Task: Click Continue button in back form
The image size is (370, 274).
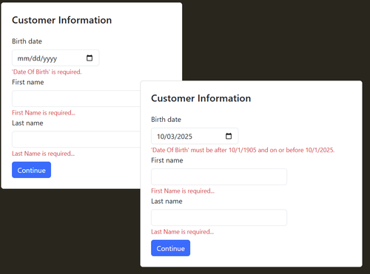Action: 31,170
